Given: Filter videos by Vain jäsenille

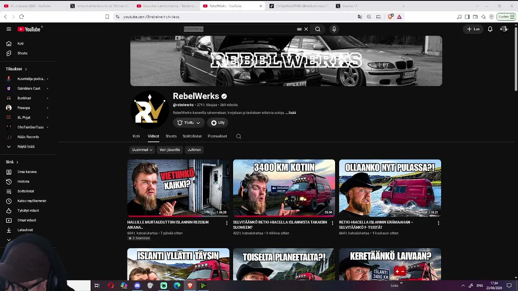Looking at the screenshot, I should point(170,150).
